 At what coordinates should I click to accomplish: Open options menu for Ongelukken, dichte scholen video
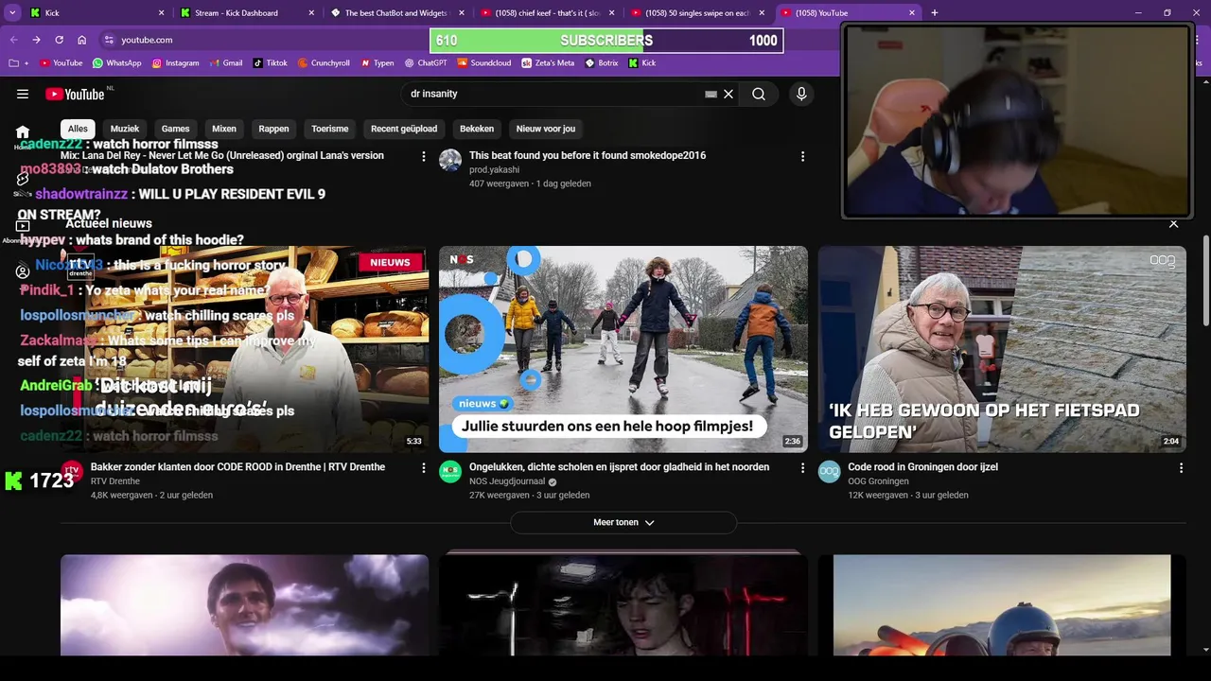802,467
